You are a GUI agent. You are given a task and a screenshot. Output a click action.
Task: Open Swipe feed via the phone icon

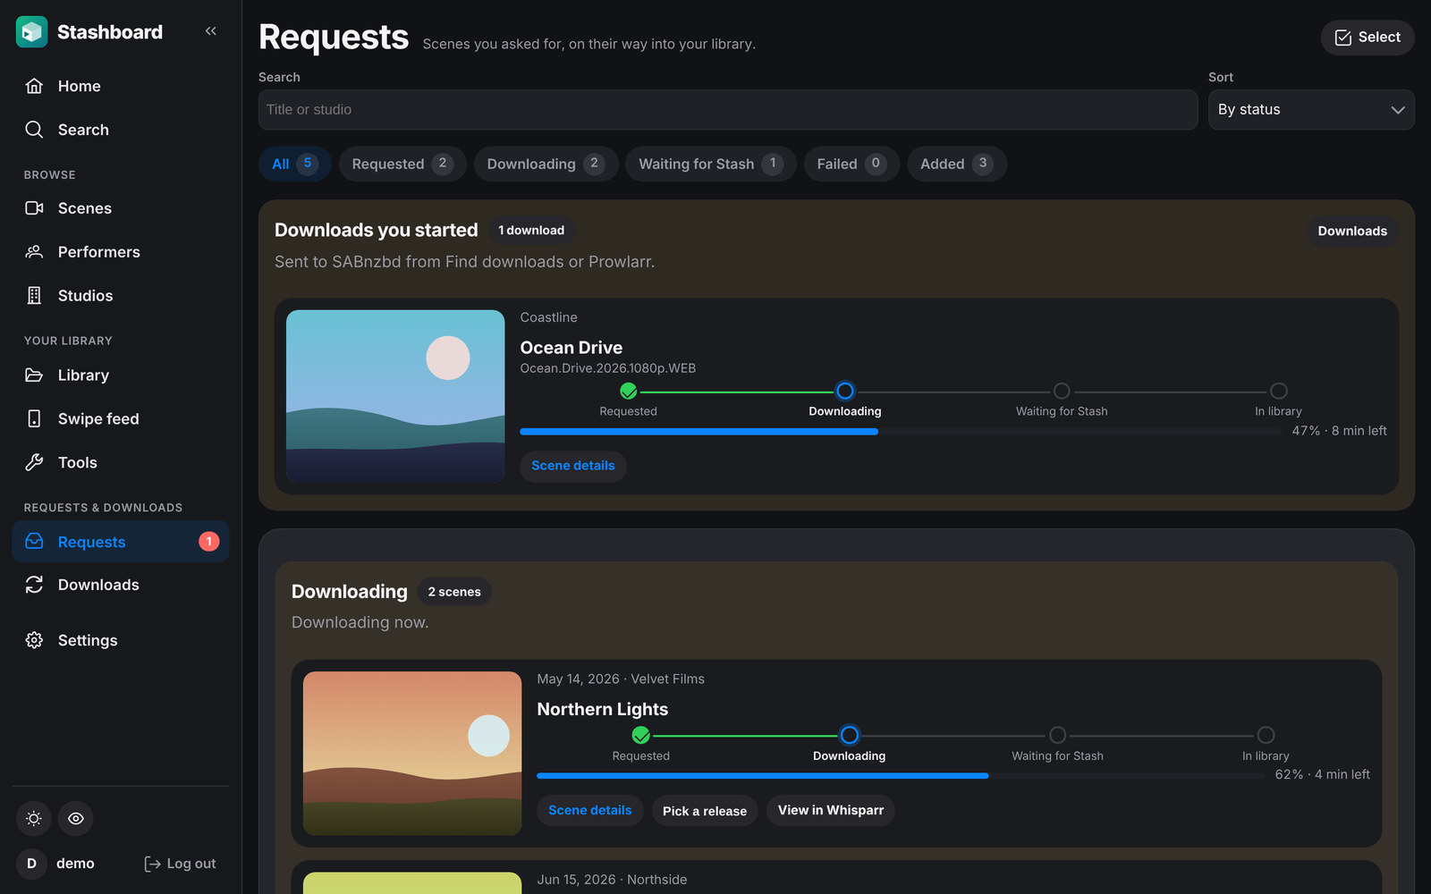[x=34, y=418]
